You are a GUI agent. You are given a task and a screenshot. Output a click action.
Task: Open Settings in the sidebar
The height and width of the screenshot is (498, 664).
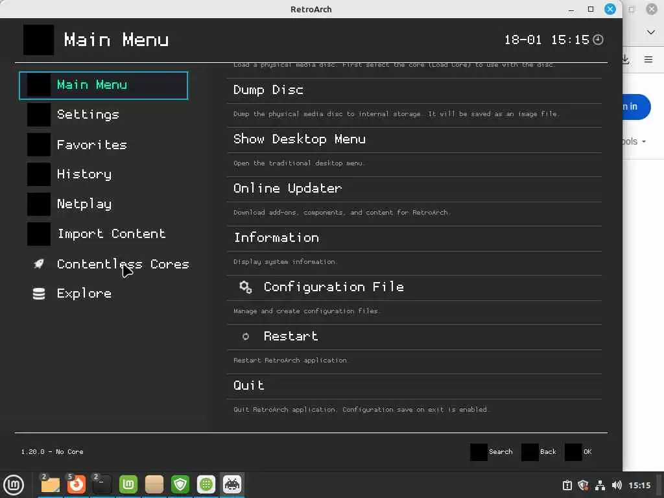[x=88, y=115]
